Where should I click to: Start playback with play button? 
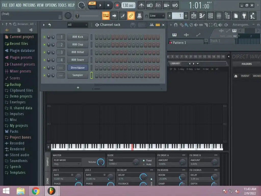click(x=100, y=5)
